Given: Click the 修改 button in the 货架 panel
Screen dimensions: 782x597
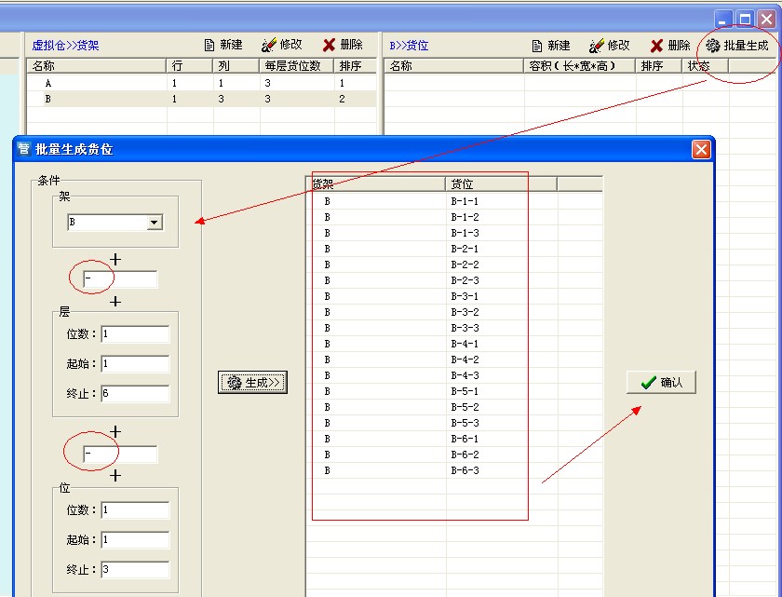Looking at the screenshot, I should point(282,45).
